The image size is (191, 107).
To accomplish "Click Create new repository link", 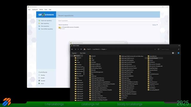I will [x=46, y=21].
